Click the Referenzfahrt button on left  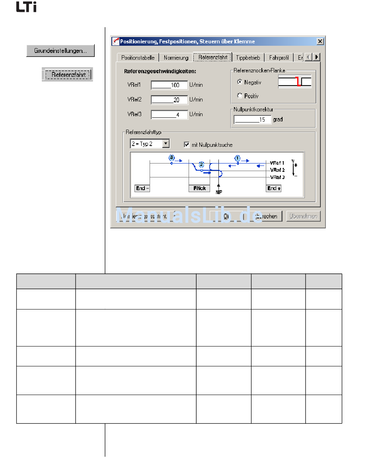(68, 74)
